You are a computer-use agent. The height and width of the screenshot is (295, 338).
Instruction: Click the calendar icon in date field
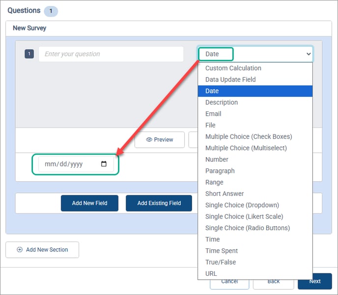(104, 164)
